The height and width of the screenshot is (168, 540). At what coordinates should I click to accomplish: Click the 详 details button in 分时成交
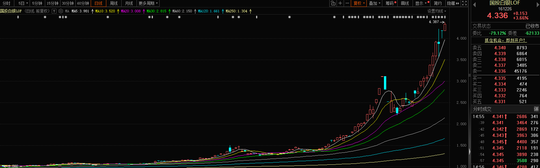[x=536, y=109]
